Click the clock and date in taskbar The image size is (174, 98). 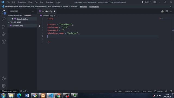pos(167,96)
